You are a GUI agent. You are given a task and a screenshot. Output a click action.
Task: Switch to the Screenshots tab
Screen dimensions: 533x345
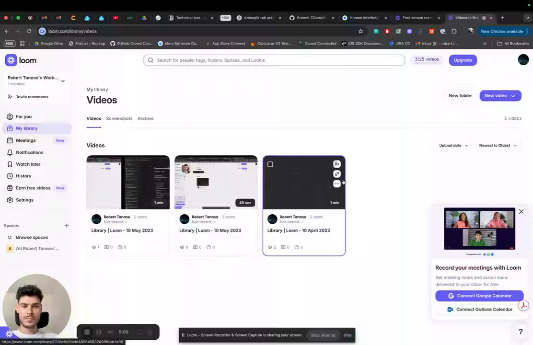[119, 119]
